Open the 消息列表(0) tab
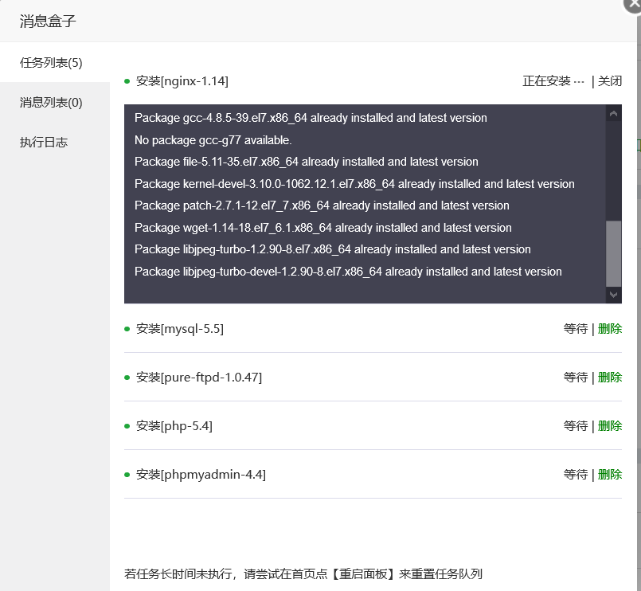 click(51, 103)
